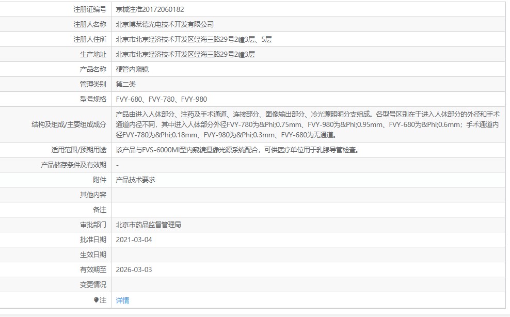The height and width of the screenshot is (317, 510).
Task: Open the 详情 link in the 注 row
Action: click(x=122, y=300)
